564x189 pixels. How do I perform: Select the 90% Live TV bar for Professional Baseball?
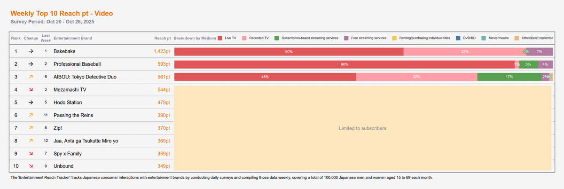pos(345,64)
